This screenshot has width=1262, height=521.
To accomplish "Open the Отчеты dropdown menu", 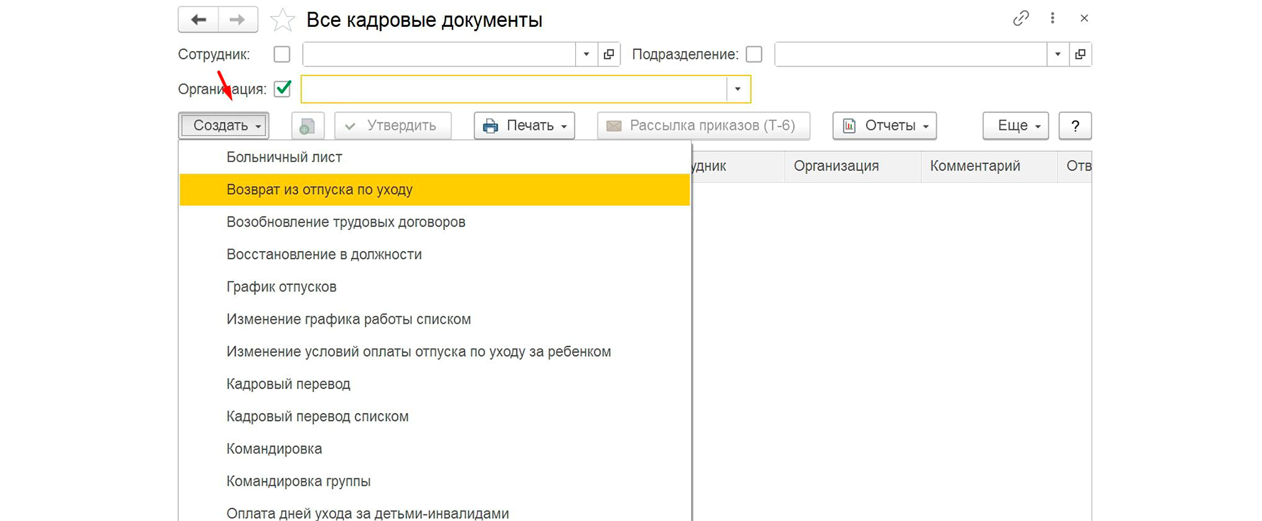I will [x=884, y=126].
